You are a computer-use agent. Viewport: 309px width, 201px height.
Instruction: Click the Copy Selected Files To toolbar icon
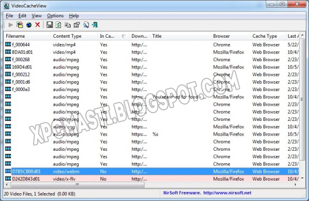coord(20,25)
